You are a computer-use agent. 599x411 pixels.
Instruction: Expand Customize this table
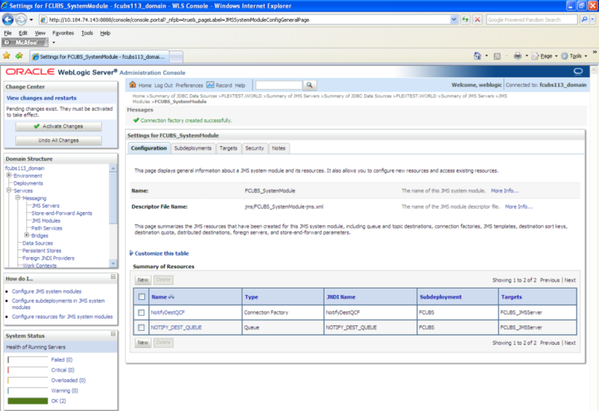click(x=159, y=253)
